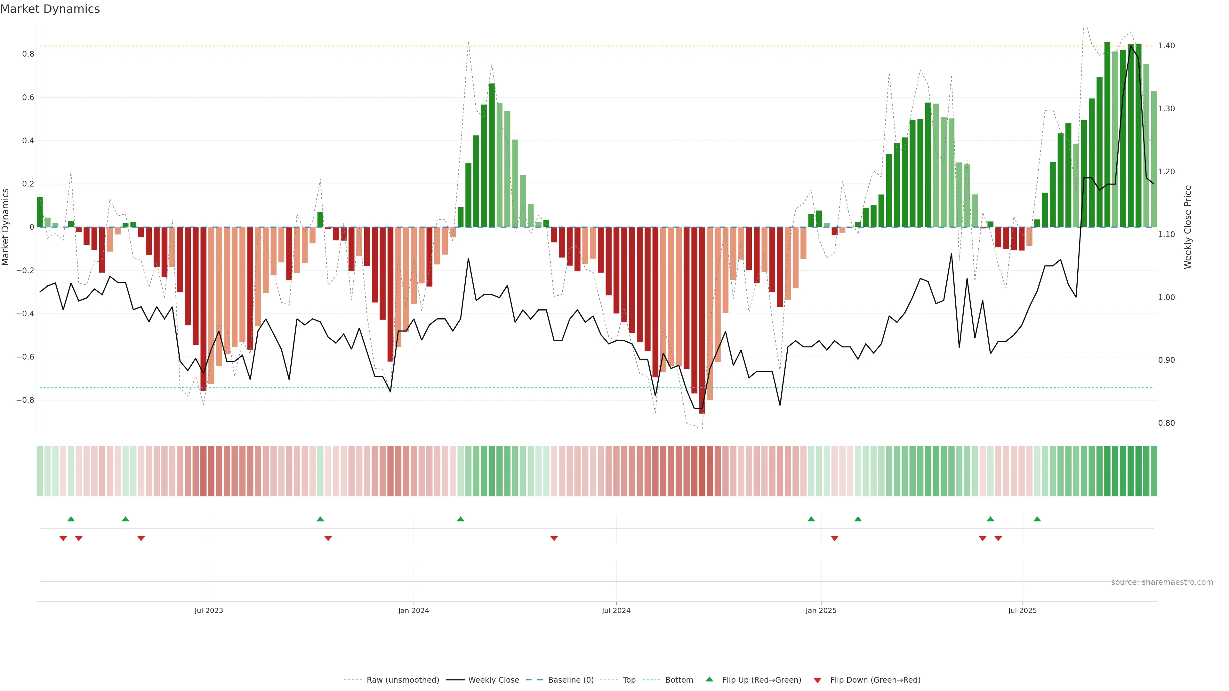
Task: Open the sharemaestro.com source link
Action: tap(1162, 582)
